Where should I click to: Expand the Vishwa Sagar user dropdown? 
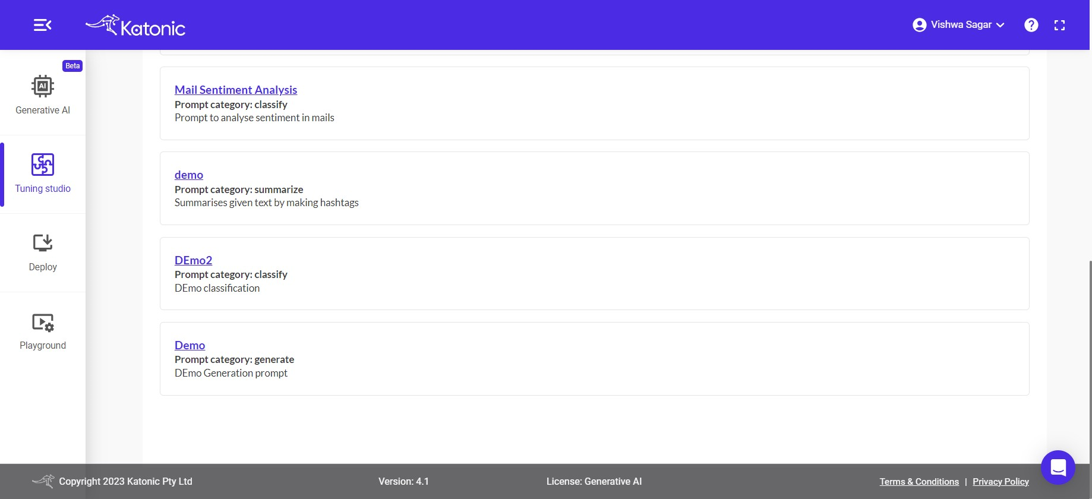967,25
